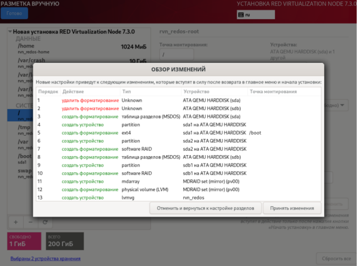Image resolution: width=357 pixels, height=266 pixels.
Task: Select the /tmp partition entry
Action: point(20,130)
